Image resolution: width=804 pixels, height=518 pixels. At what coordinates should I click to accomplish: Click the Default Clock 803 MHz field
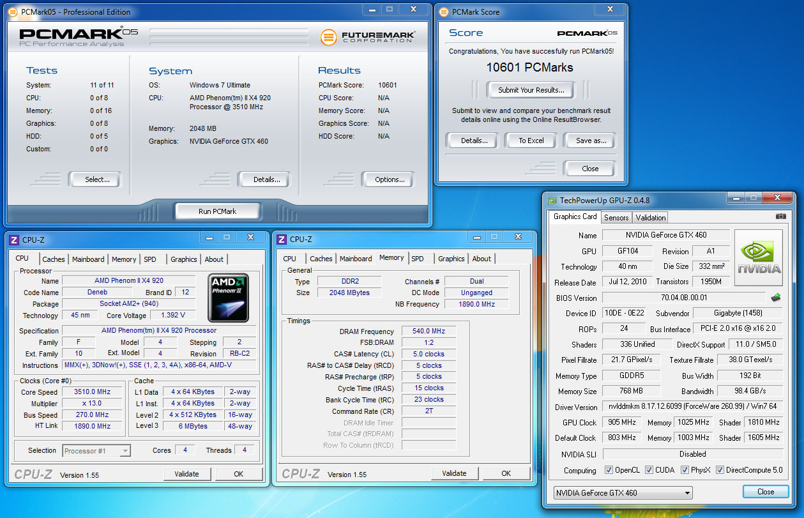pos(621,438)
